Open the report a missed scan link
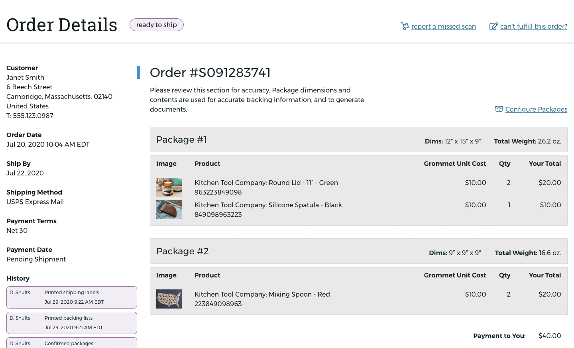The image size is (574, 348). coord(444,26)
